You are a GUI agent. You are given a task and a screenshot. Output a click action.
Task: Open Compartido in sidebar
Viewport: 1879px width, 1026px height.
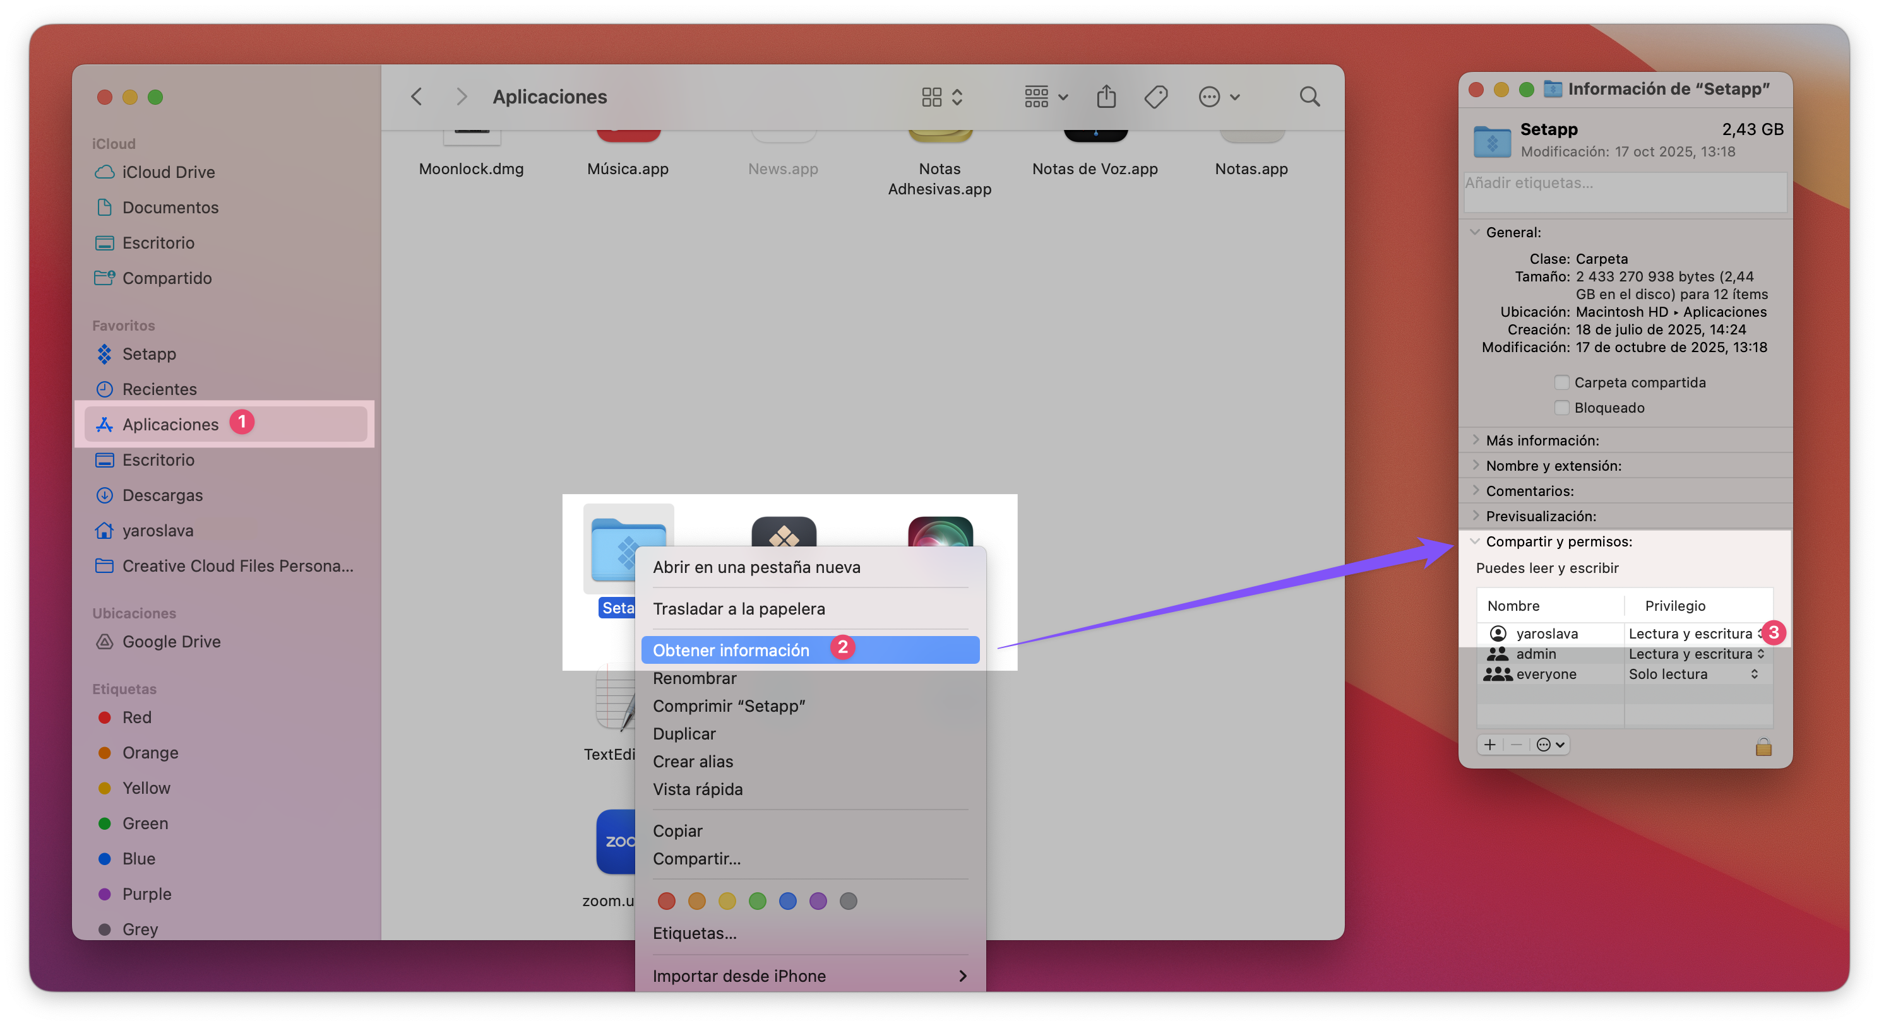pyautogui.click(x=225, y=278)
